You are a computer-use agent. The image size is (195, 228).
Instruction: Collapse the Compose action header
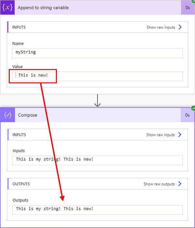coord(98,115)
